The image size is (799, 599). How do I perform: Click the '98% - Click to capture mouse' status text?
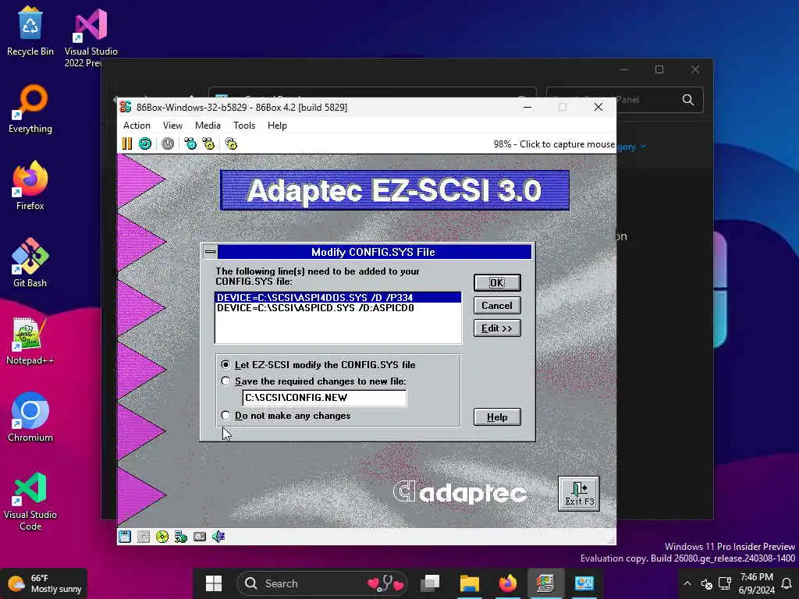(x=554, y=144)
